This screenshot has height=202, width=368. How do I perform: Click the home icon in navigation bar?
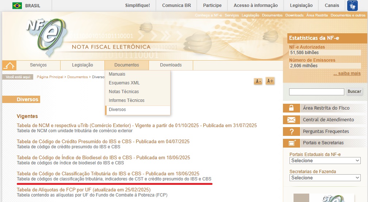pos(9,65)
